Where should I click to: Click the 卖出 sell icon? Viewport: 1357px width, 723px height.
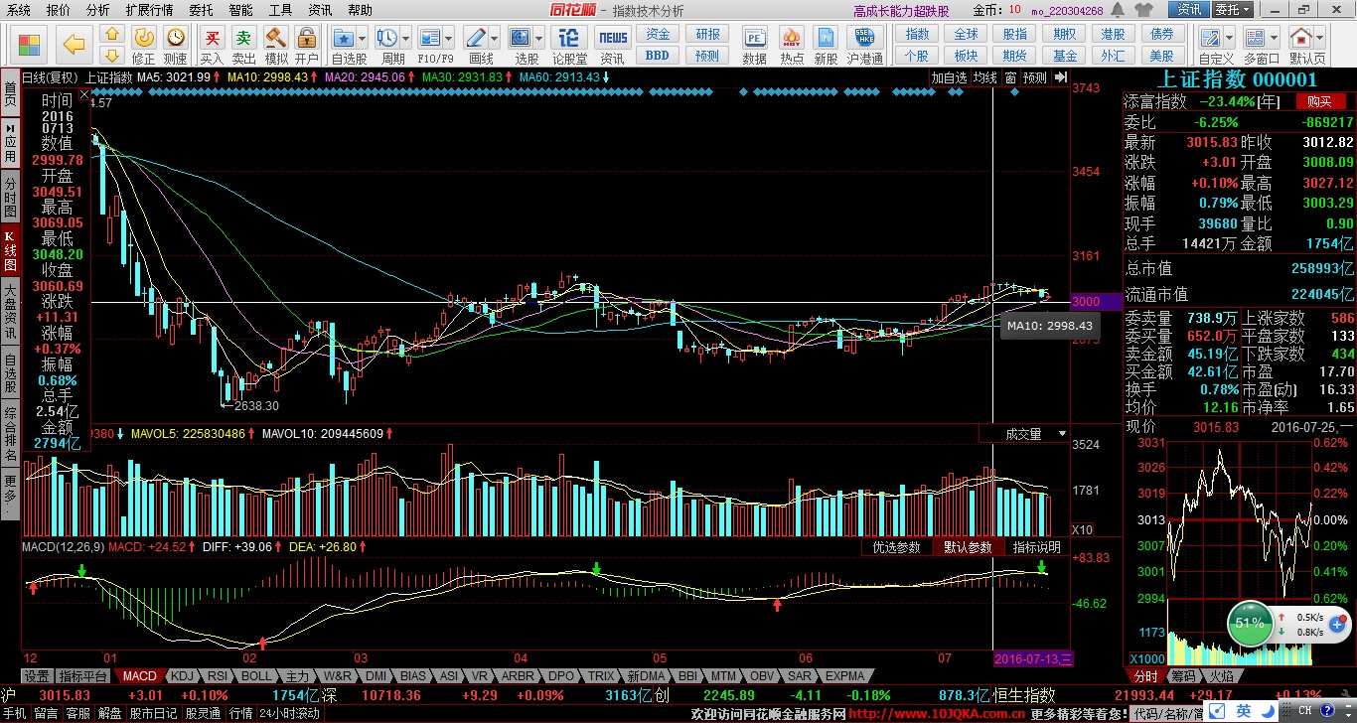(243, 39)
